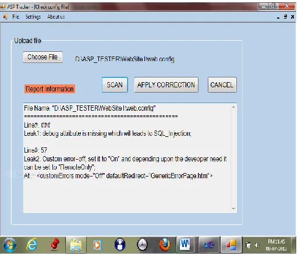This screenshot has height=254, width=298.
Task: Open the Settings menu
Action: pyautogui.click(x=33, y=17)
